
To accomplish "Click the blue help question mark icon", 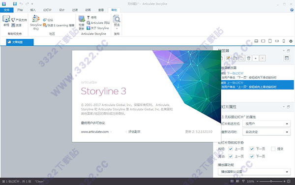I will point(292,10).
